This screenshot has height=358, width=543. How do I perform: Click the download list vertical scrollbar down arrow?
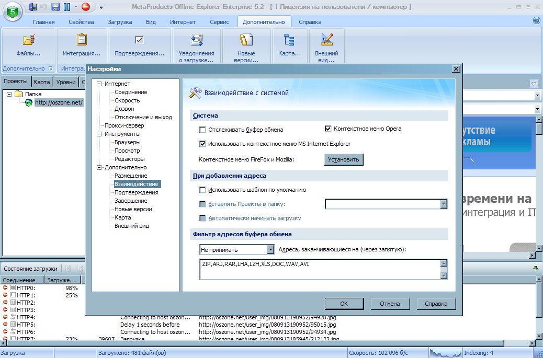pos(539,336)
